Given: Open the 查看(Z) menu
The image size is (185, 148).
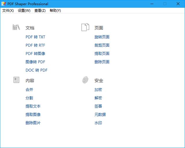Looking at the screenshot, I should click(x=40, y=11).
